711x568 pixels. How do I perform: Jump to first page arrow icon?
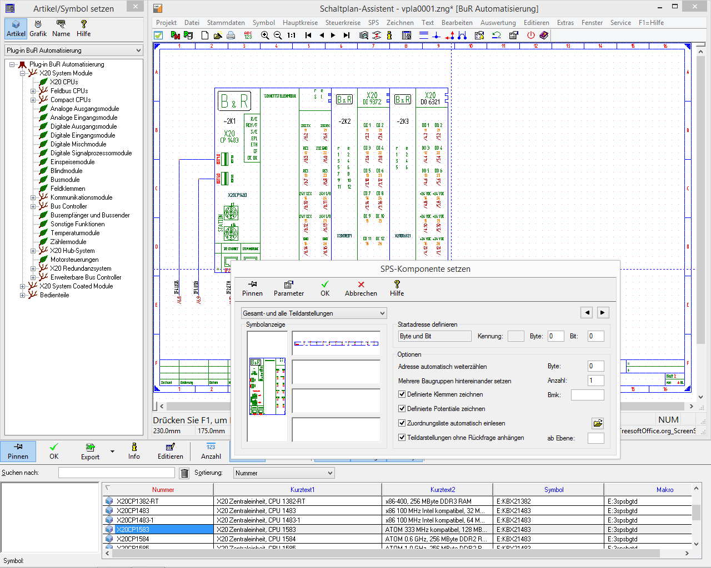pyautogui.click(x=308, y=35)
